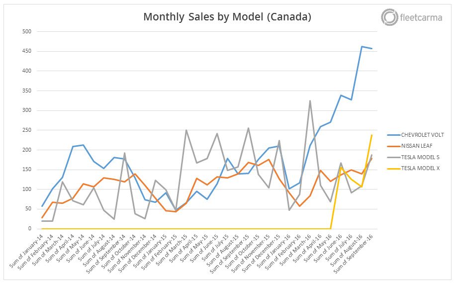Click the Tesla Model S spike near 325
This screenshot has width=455, height=285.
click(x=310, y=101)
